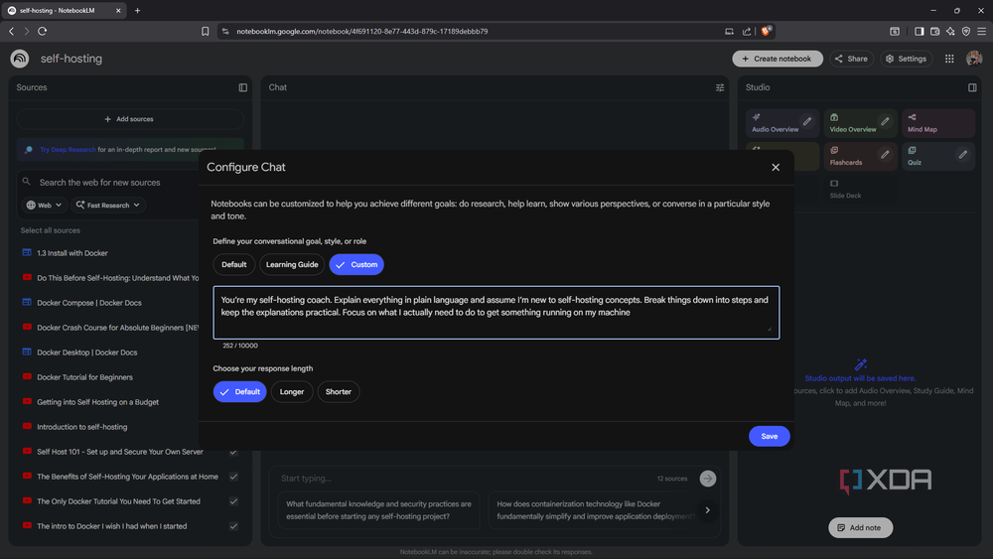Image resolution: width=993 pixels, height=559 pixels.
Task: Open notebook Settings
Action: point(907,59)
